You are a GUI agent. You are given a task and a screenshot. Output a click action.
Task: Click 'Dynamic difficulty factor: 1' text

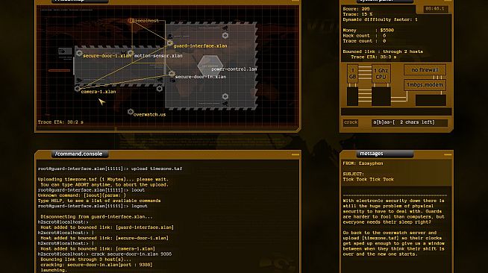click(x=380, y=19)
